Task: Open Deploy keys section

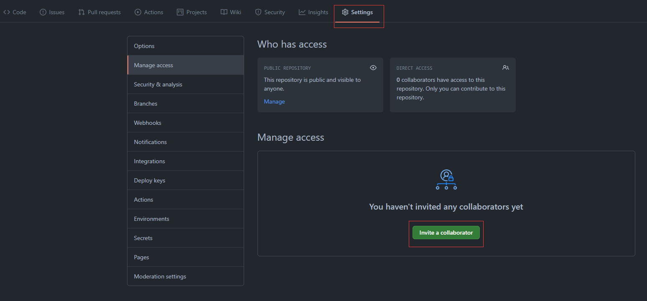Action: point(150,180)
